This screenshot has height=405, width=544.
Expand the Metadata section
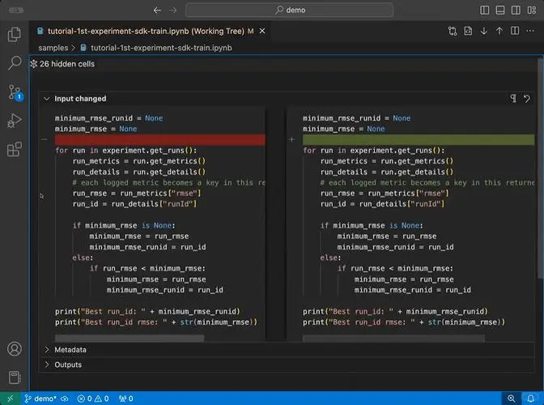point(47,350)
